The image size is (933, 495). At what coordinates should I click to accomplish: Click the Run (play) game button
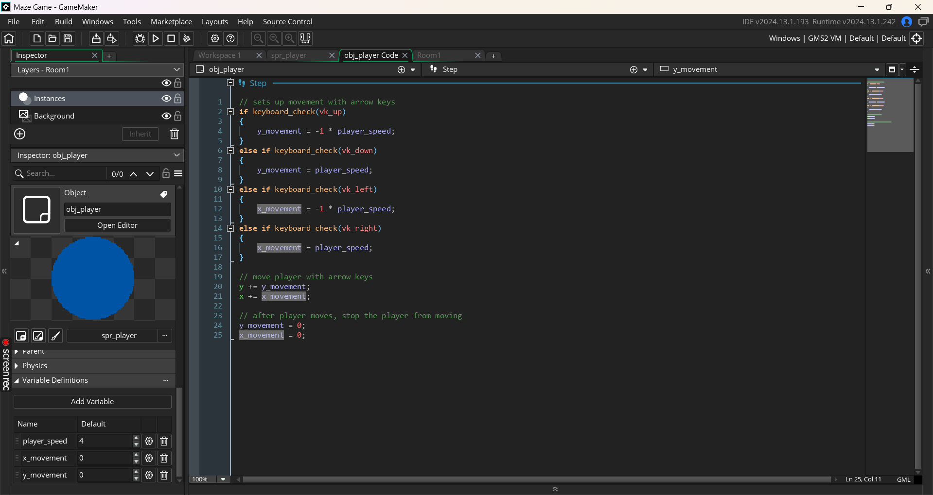156,38
